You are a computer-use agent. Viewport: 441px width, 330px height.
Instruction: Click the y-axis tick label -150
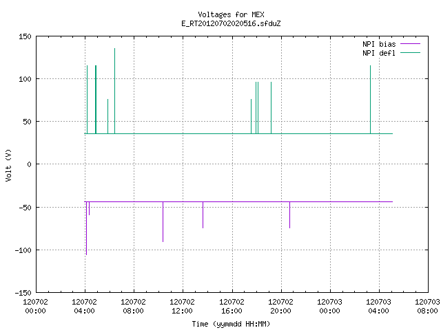point(23,293)
